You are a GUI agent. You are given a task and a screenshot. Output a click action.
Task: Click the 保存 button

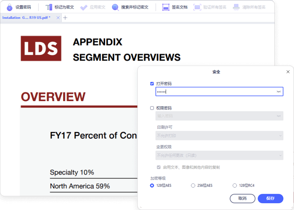click(x=270, y=198)
